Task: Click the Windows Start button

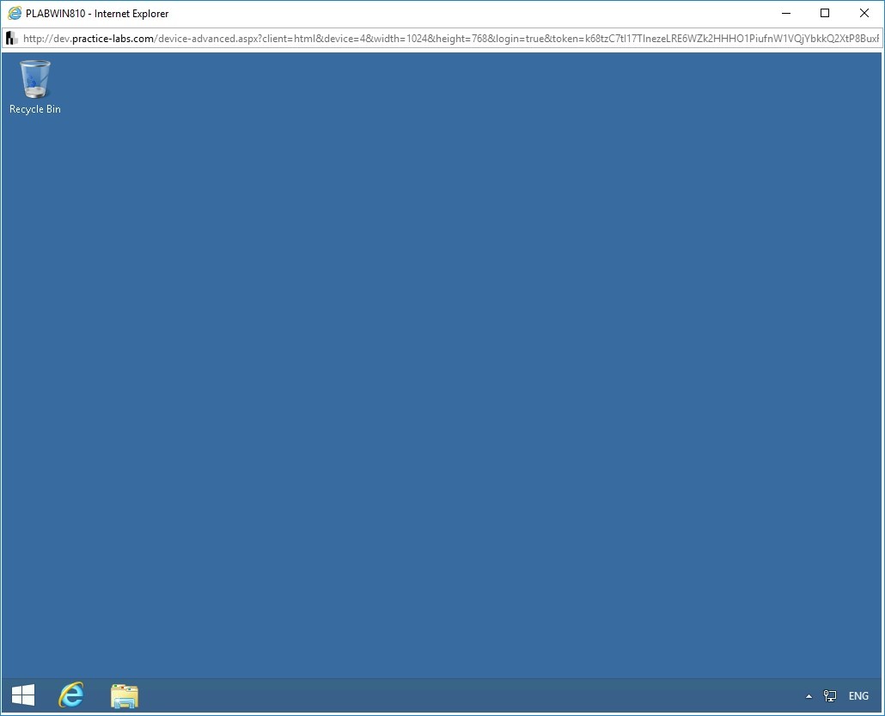Action: 22,695
